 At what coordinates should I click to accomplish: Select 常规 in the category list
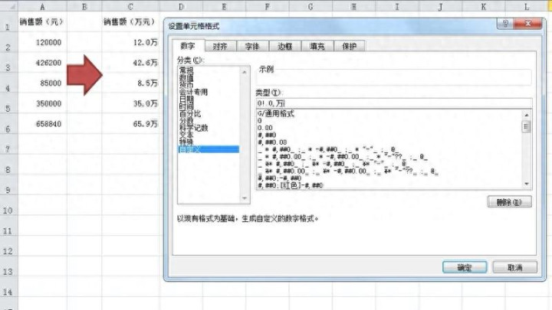pos(209,70)
